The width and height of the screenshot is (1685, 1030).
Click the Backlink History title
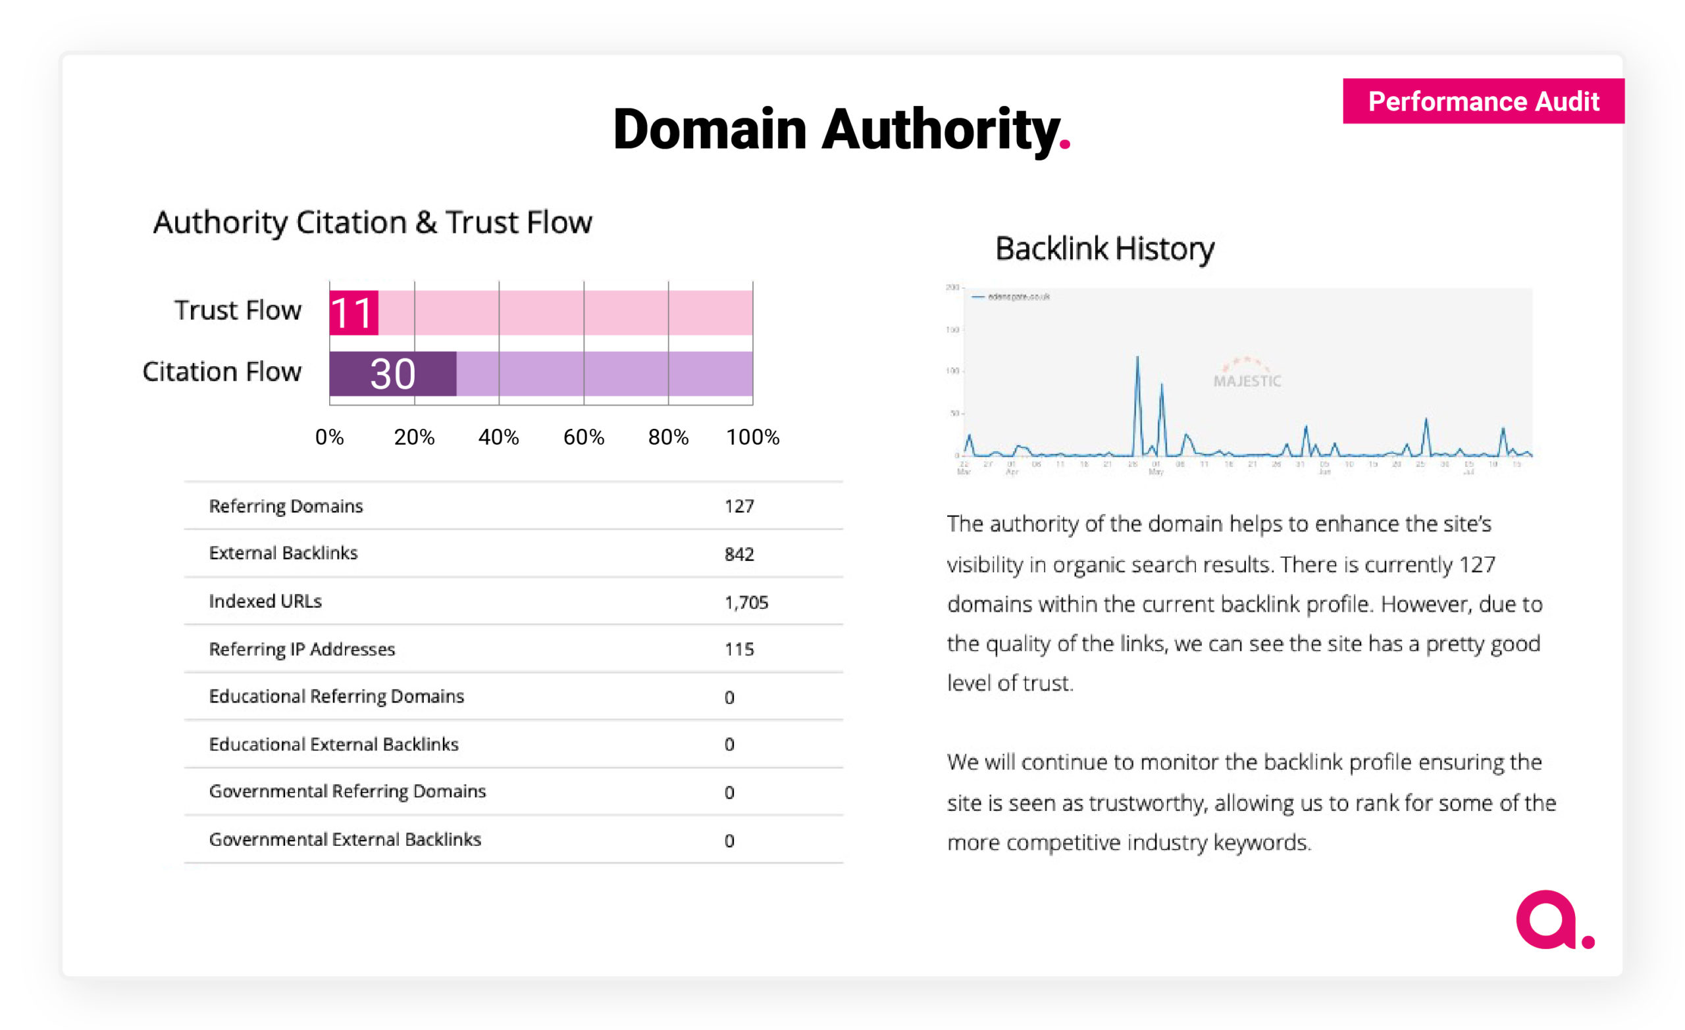coord(1104,248)
